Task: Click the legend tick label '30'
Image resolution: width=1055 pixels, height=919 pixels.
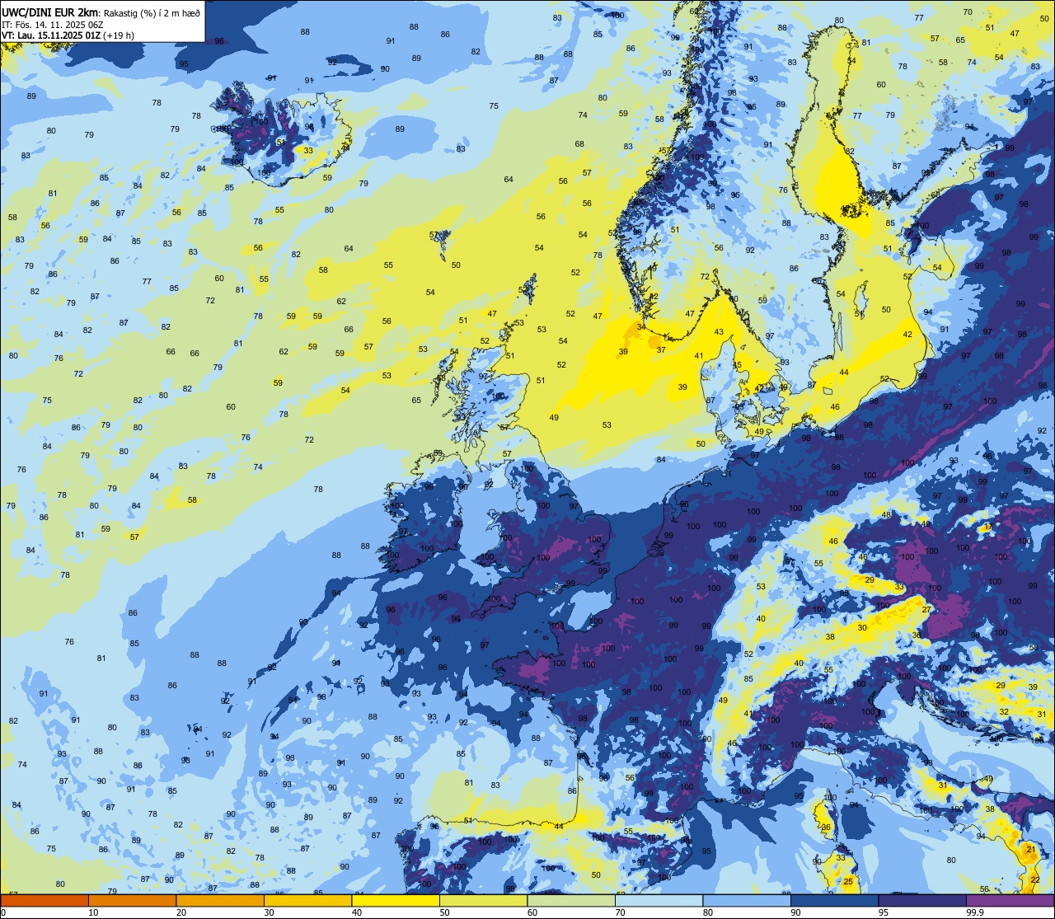Action: tap(269, 912)
